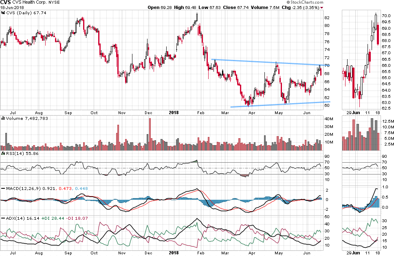Click the 'CVS Health Corp.' company name
The width and height of the screenshot is (394, 256).
(x=29, y=2)
